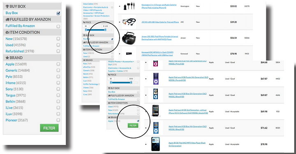
Task: Click the $350 maximum price field
Action: [x=131, y=79]
